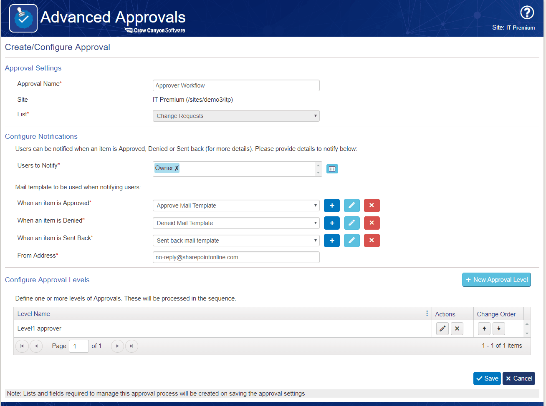Screen dimensions: 546x406
Task: Delete the Sent back mail template
Action: [372, 241]
